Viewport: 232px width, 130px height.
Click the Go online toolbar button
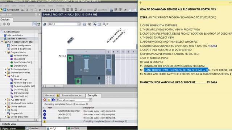tap(86, 10)
